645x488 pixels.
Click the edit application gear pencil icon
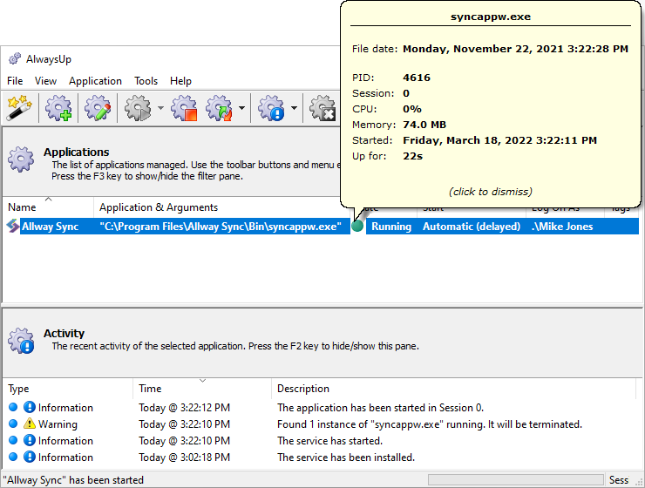[98, 108]
